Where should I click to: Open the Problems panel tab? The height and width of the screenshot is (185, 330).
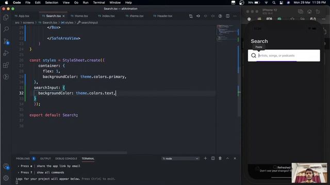pos(25,158)
